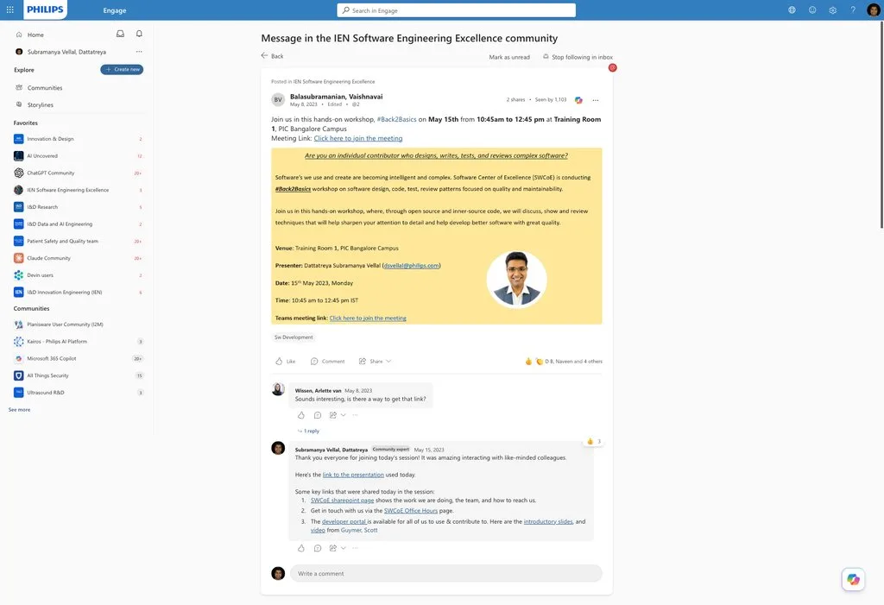View reactions by D B, Naveen and others
884x605 pixels.
pos(564,362)
